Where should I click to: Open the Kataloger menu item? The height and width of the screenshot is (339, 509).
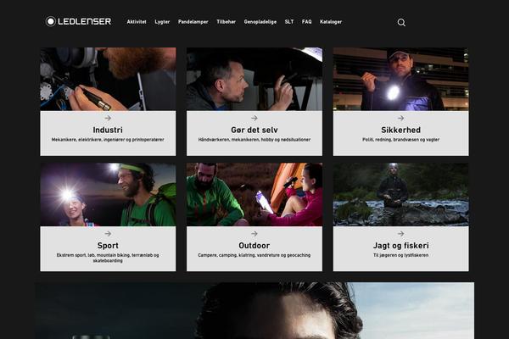click(x=331, y=22)
